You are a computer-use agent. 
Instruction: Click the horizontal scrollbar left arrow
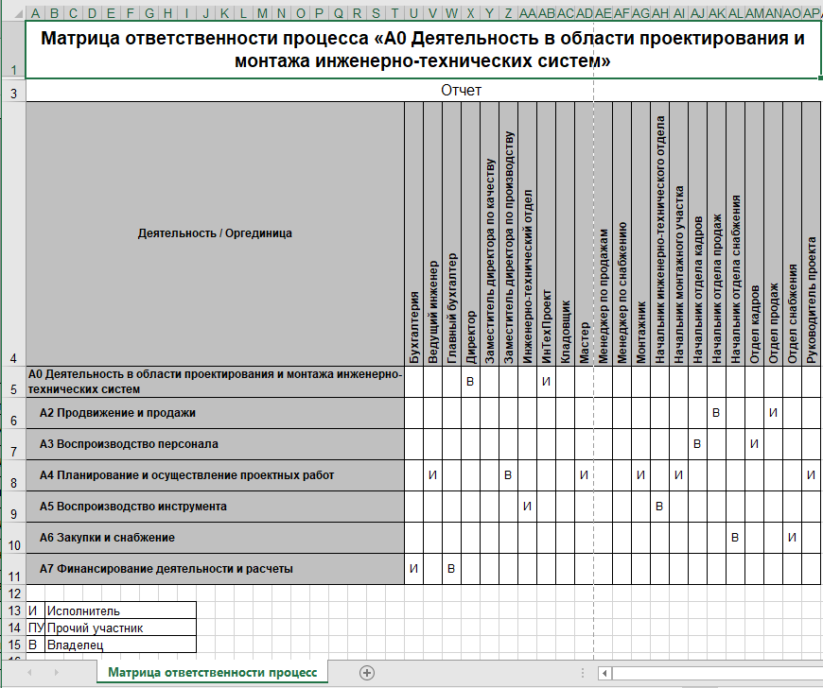604,673
